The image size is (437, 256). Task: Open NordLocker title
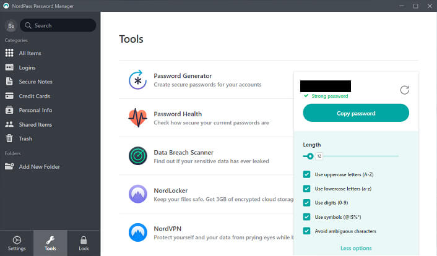click(171, 190)
